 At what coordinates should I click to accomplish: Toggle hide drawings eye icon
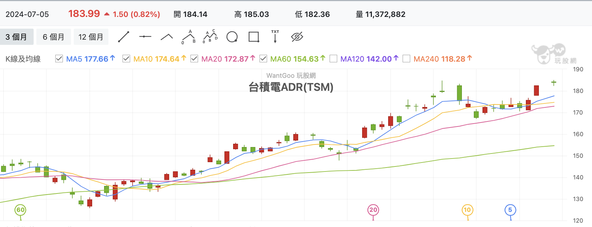(297, 37)
